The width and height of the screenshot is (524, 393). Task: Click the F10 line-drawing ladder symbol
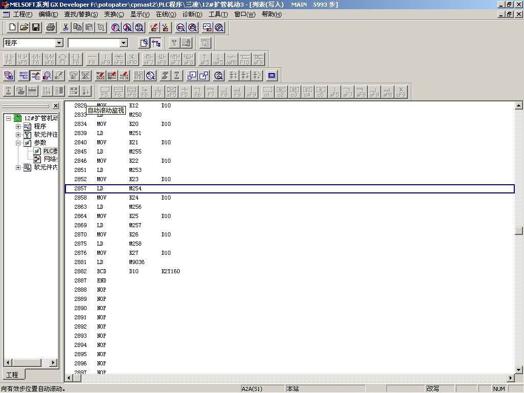pyautogui.click(x=245, y=59)
